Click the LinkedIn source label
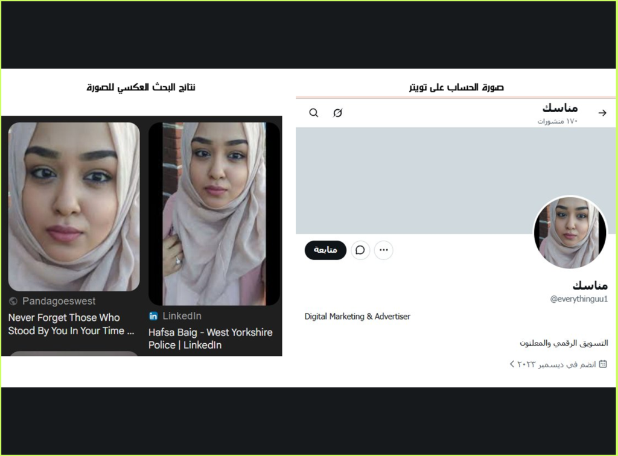The width and height of the screenshot is (618, 456). pyautogui.click(x=182, y=316)
